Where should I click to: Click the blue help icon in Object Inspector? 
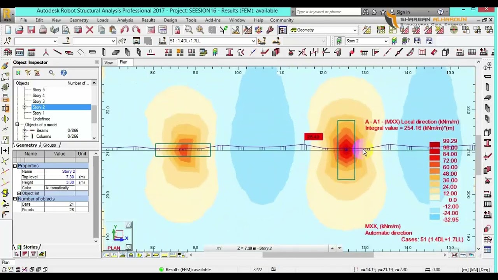coord(64,73)
